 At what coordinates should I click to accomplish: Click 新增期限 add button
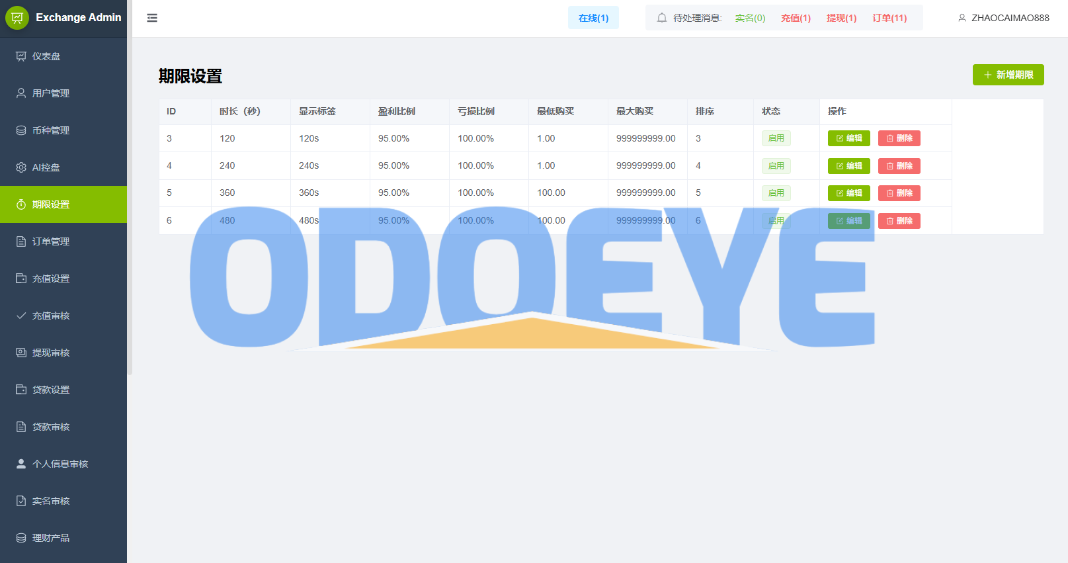tap(1008, 75)
